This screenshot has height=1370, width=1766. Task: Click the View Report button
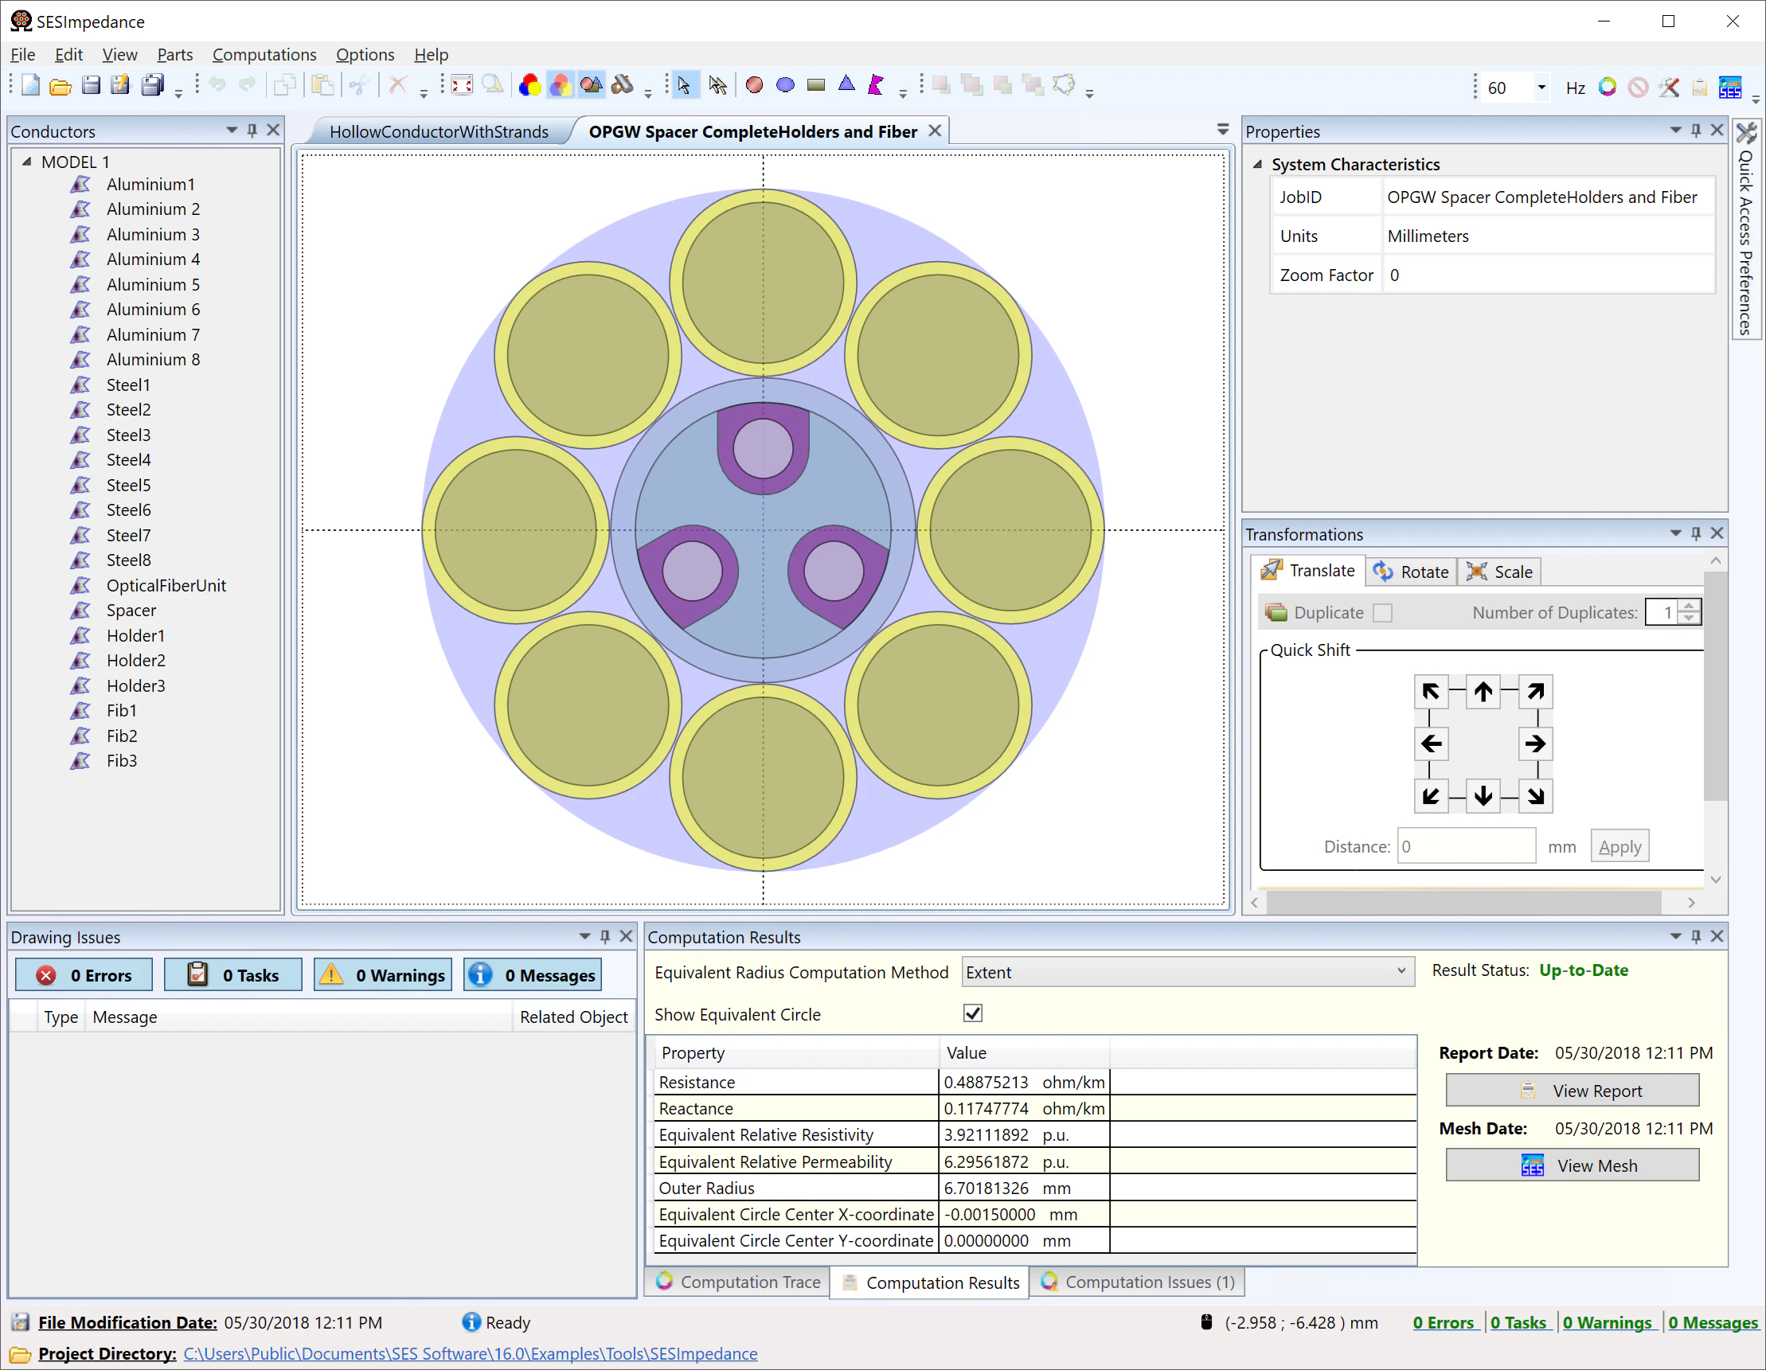(1572, 1090)
